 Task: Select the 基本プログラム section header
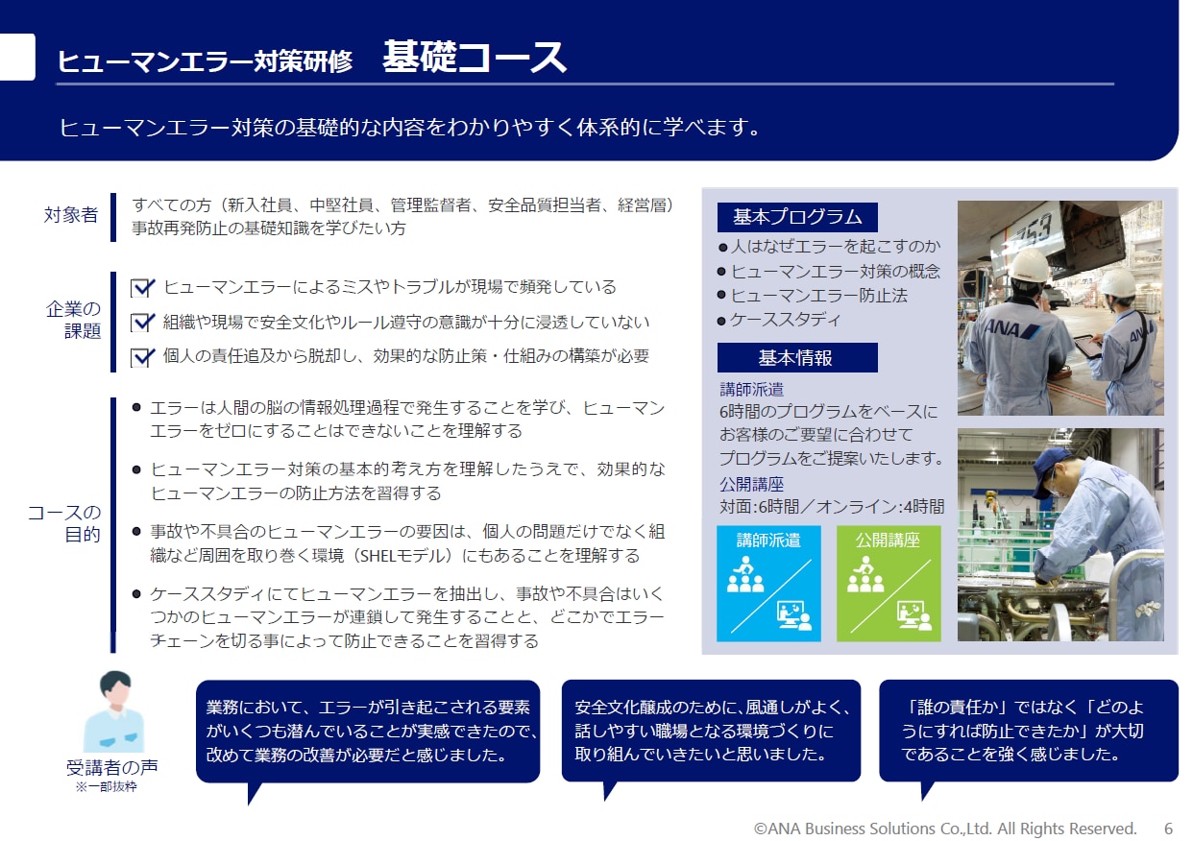tap(797, 217)
